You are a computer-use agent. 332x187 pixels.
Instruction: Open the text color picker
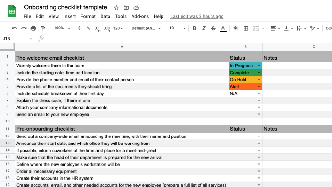coord(223,28)
